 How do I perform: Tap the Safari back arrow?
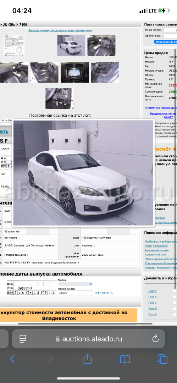[12, 359]
